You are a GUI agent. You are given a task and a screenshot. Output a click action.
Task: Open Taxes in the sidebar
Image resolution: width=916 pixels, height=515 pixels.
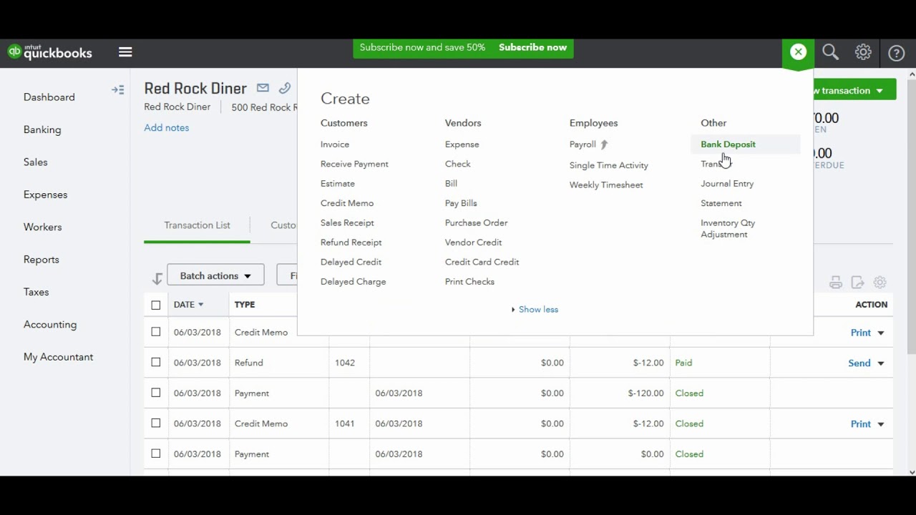click(x=36, y=292)
